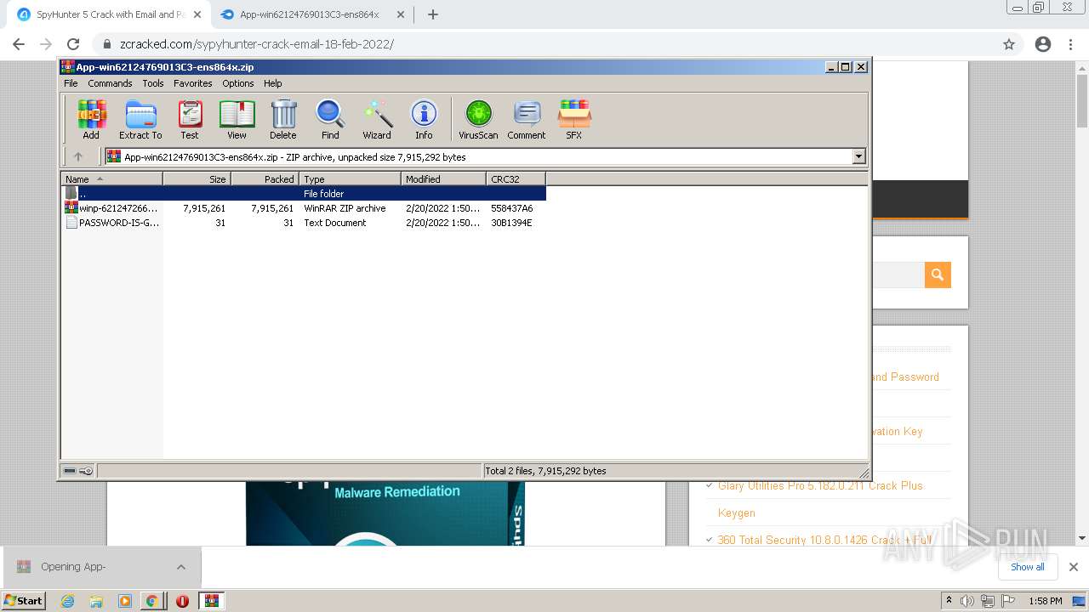
Task: Close the downloads bar
Action: click(1074, 567)
